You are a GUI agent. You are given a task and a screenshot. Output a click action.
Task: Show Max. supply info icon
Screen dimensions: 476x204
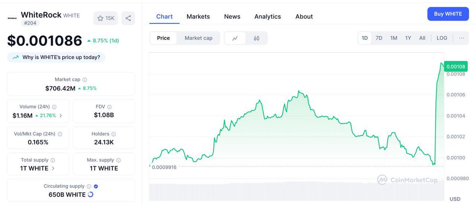tap(119, 160)
